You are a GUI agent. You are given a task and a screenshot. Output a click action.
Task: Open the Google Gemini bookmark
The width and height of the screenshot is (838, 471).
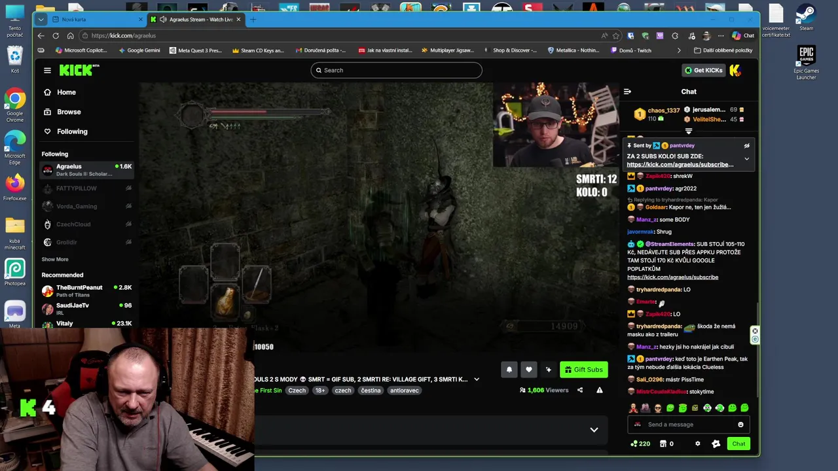click(139, 50)
